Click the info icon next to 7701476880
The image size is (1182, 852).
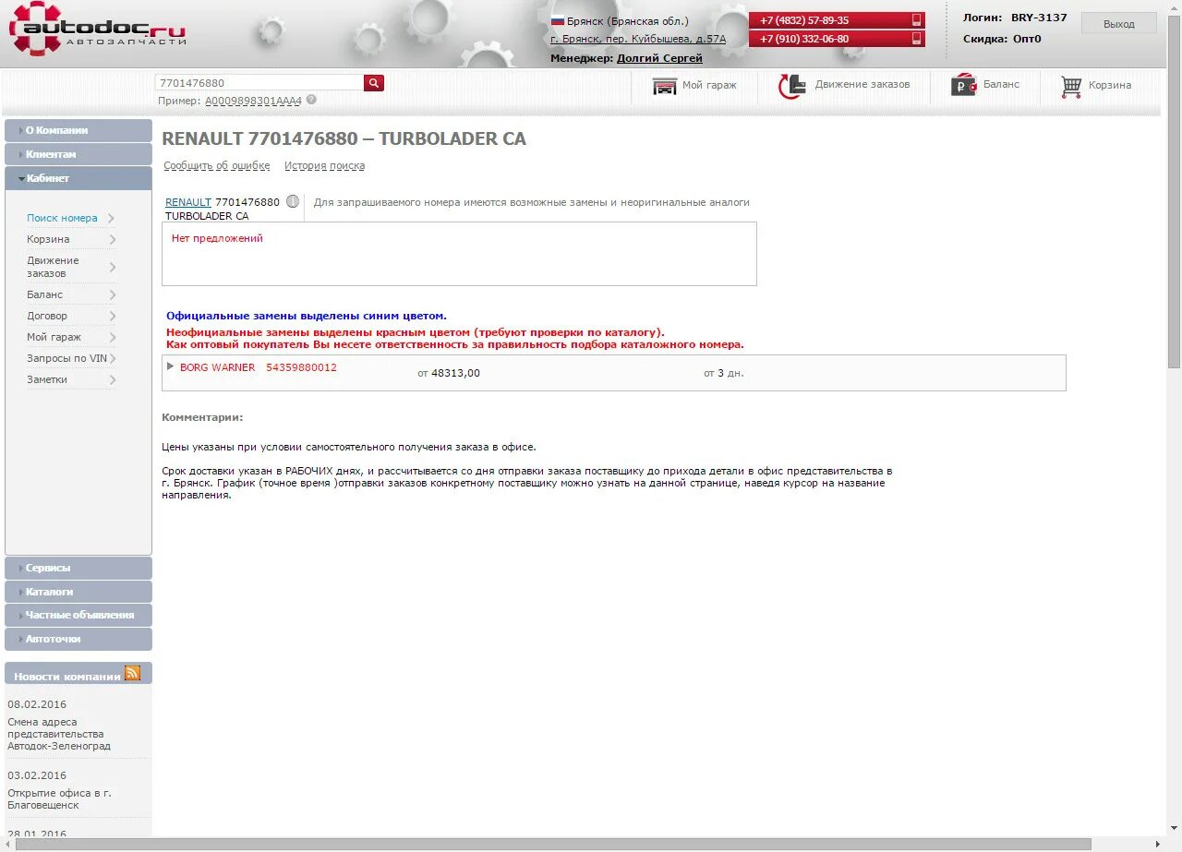[293, 201]
